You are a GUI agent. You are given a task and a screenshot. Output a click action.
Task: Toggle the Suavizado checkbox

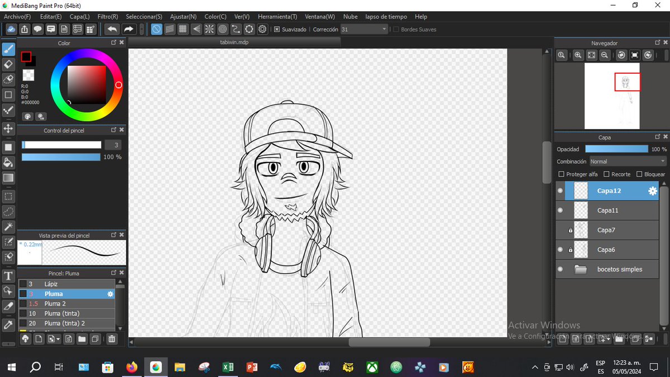(277, 29)
